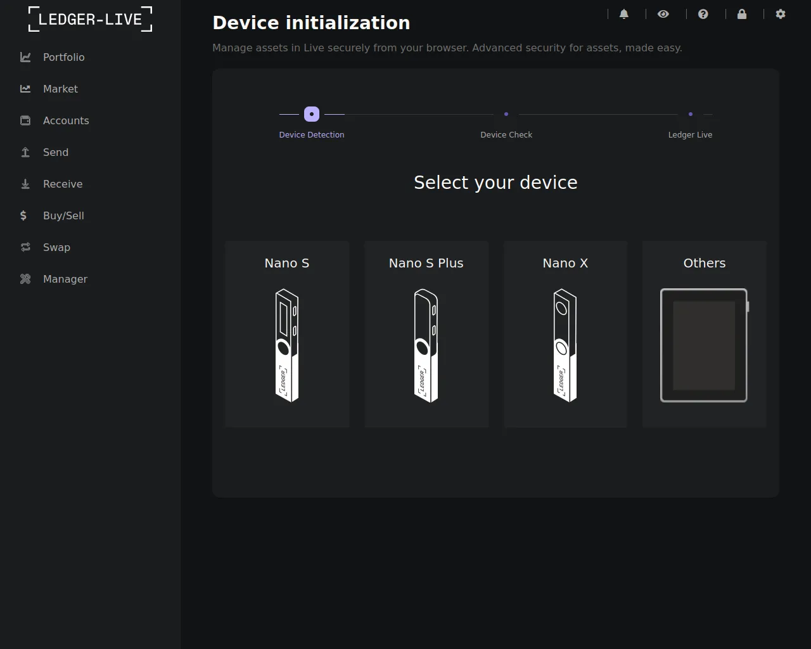The height and width of the screenshot is (649, 811).
Task: Go to Market in sidebar
Action: coord(60,89)
